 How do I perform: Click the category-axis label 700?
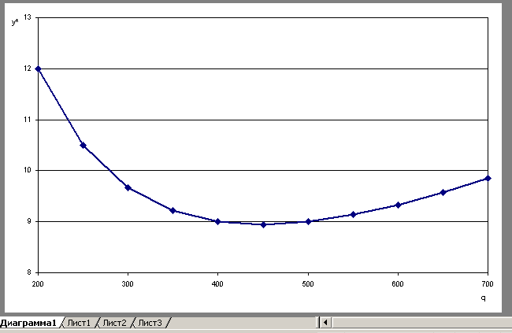[x=488, y=284]
